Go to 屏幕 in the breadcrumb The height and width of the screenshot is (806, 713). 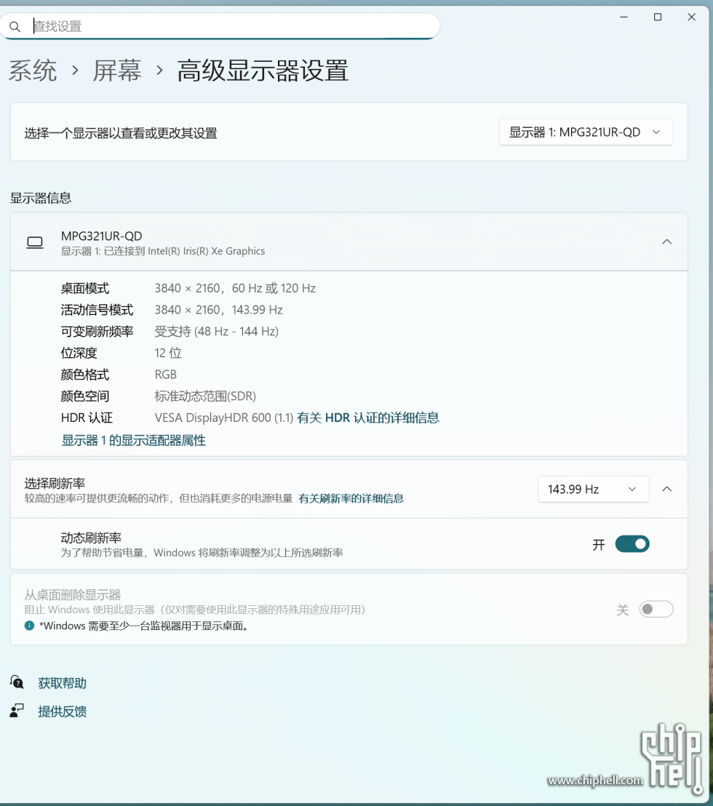click(x=117, y=71)
